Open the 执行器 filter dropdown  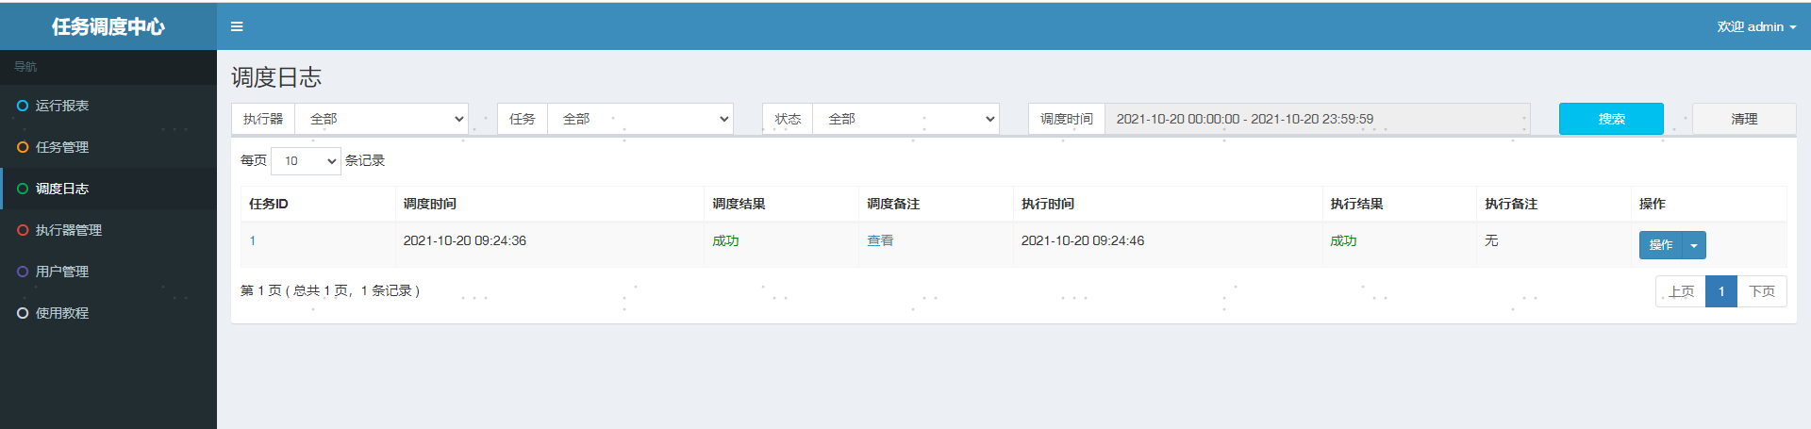382,119
